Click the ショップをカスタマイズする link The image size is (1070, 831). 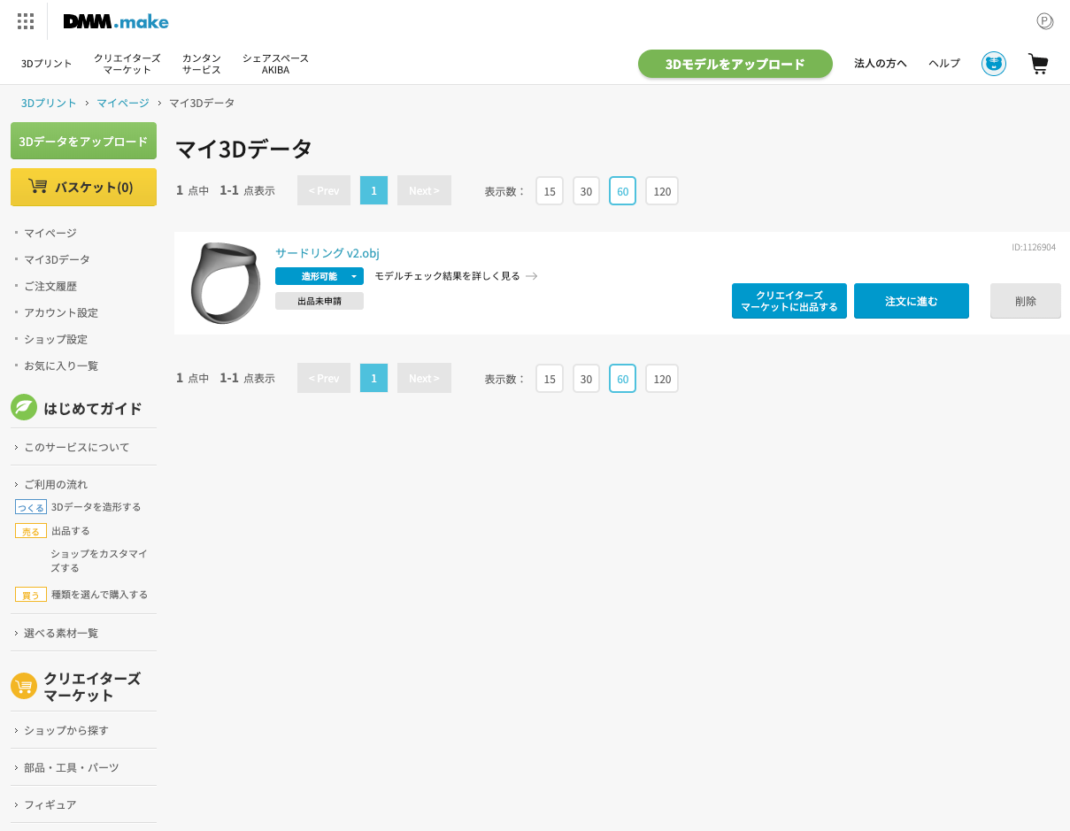pos(99,560)
